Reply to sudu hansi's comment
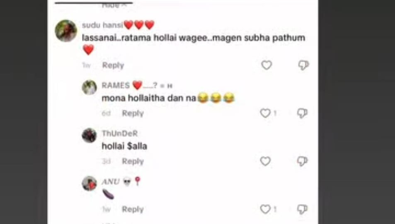This screenshot has height=224, width=395. (113, 66)
